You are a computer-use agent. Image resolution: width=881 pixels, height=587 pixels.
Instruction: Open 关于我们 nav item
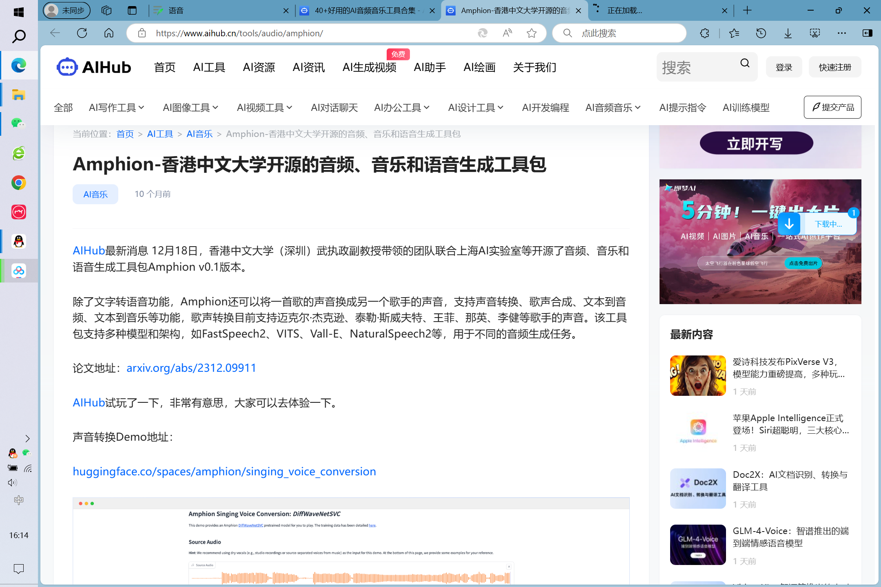click(535, 67)
